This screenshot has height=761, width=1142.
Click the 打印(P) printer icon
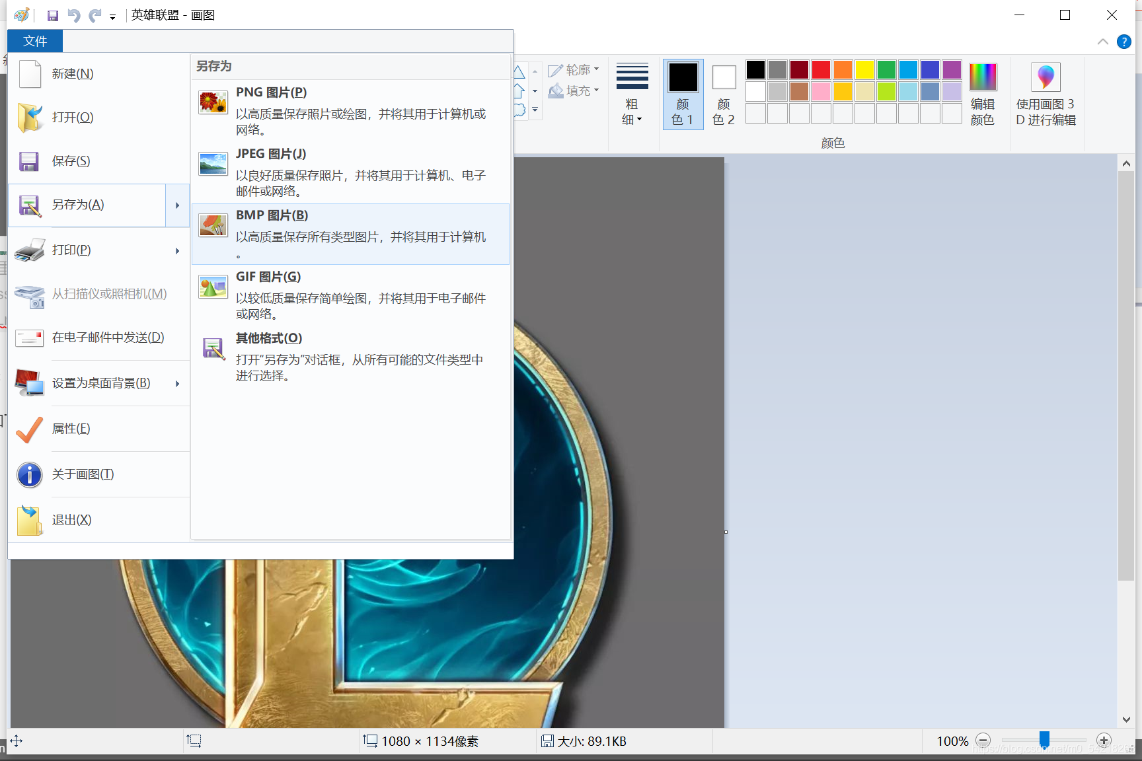pos(30,250)
